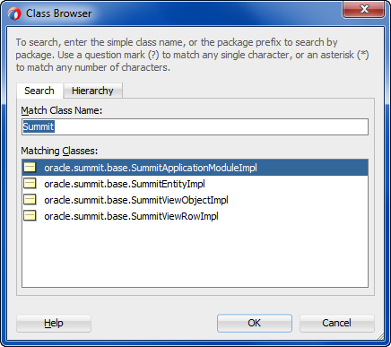
Task: Open Help for the Class Browser
Action: click(54, 323)
